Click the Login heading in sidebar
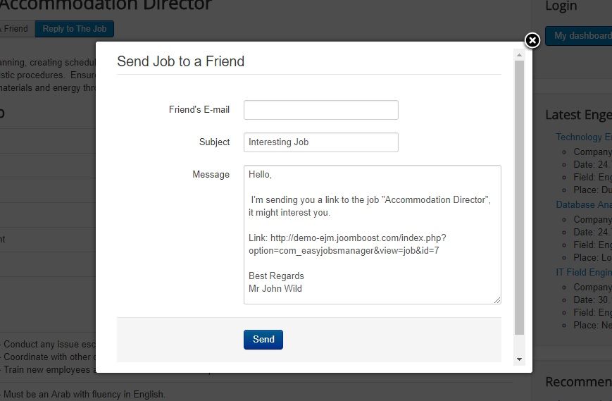 tap(561, 6)
